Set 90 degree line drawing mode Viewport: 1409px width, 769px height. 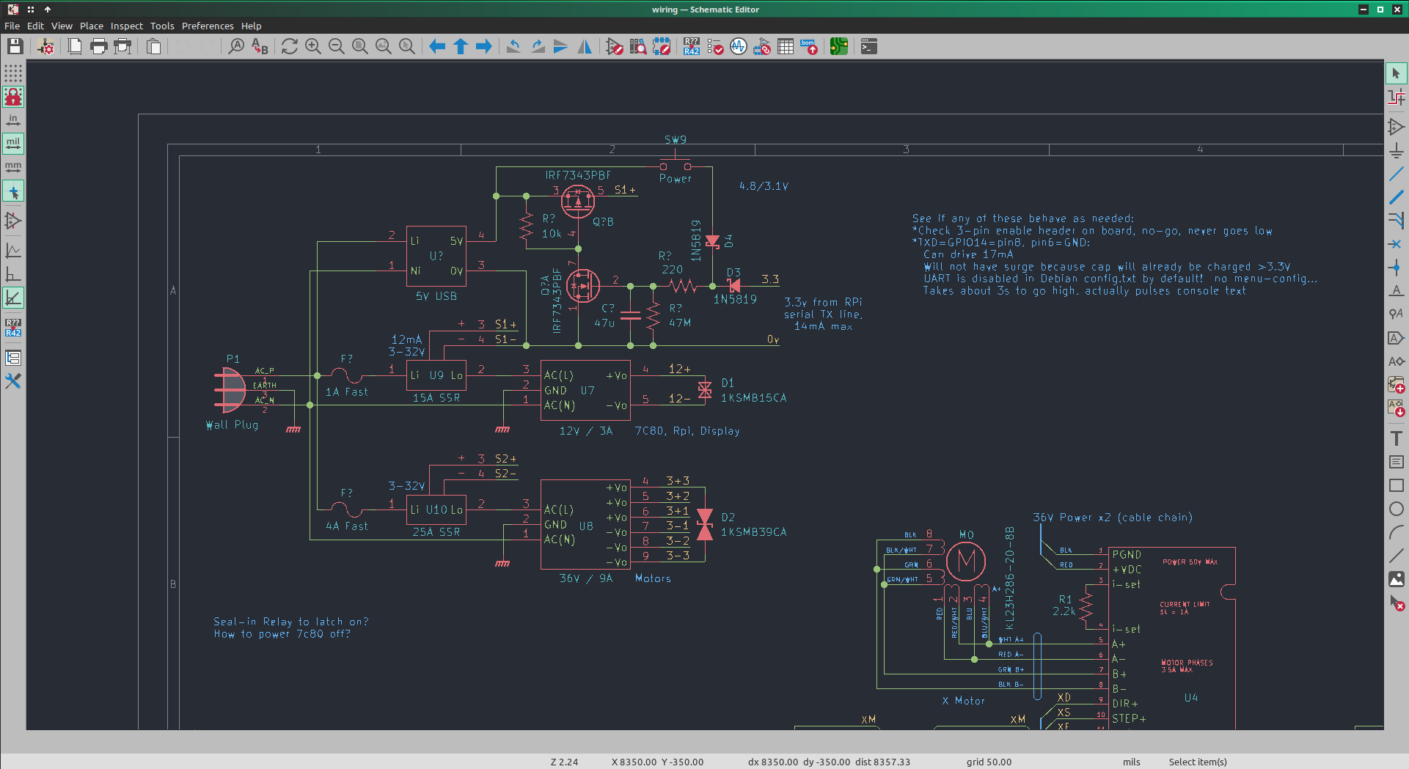point(13,274)
